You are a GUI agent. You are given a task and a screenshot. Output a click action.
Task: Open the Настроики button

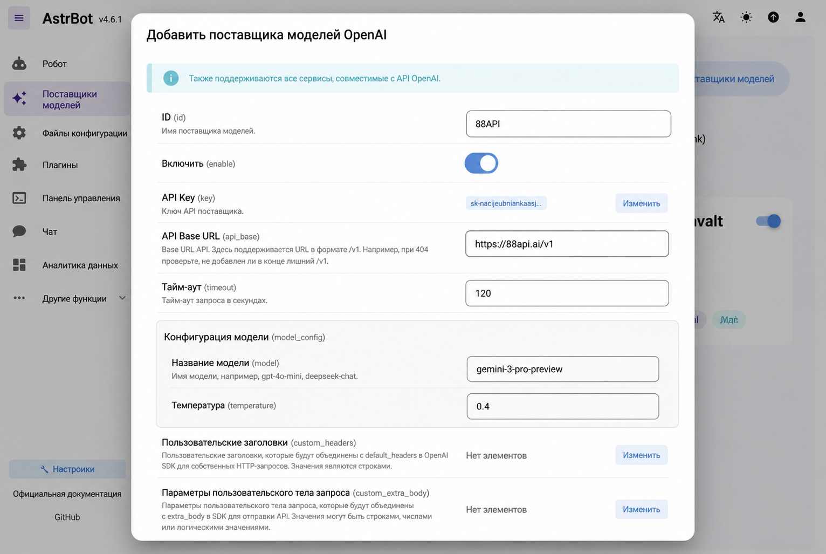[x=67, y=469]
